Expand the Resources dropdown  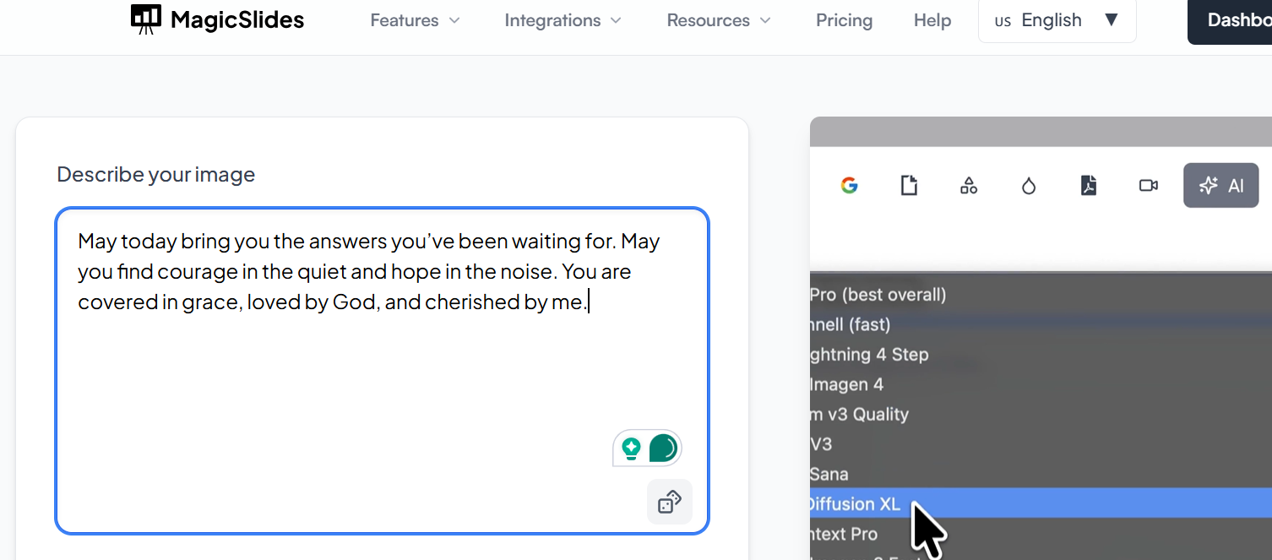[719, 20]
